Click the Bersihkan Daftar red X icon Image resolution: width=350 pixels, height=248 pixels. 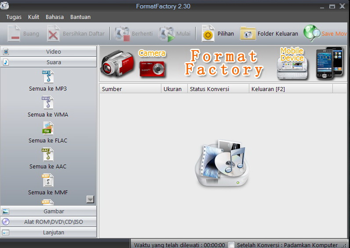53,33
